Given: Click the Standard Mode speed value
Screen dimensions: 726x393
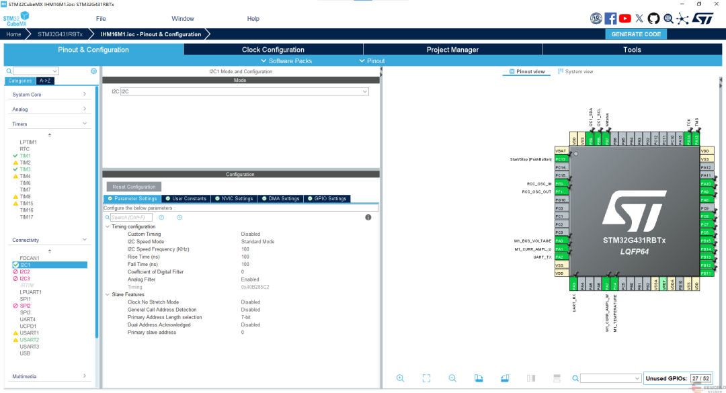Looking at the screenshot, I should [257, 242].
